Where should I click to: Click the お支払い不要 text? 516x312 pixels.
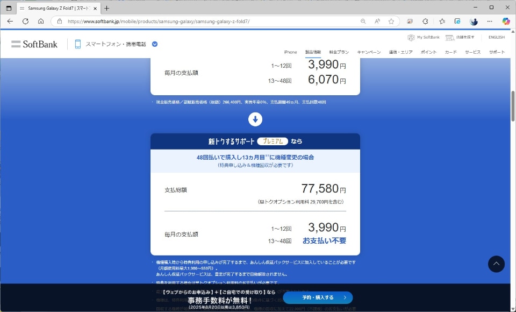324,241
